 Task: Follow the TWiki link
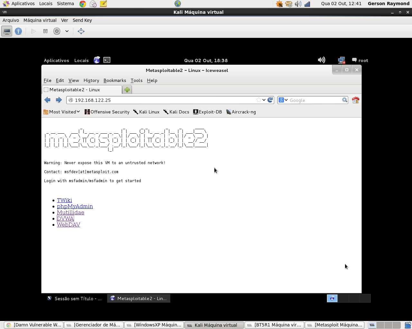click(64, 200)
